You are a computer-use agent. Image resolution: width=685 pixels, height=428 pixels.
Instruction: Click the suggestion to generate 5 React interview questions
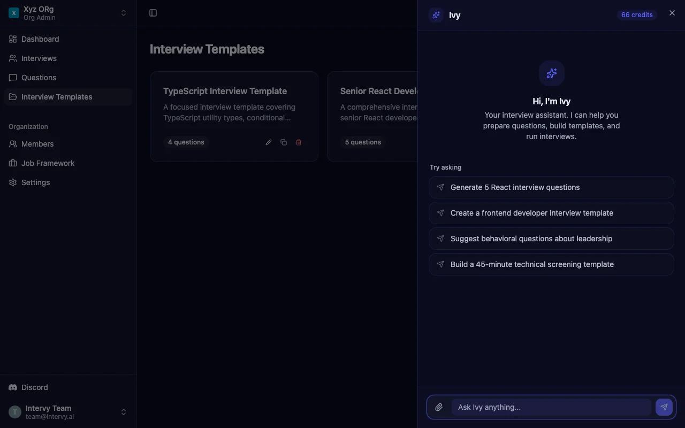(551, 187)
